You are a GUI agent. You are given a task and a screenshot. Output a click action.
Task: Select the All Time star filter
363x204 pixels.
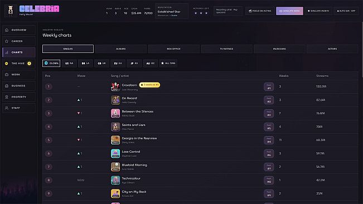[x=168, y=63]
